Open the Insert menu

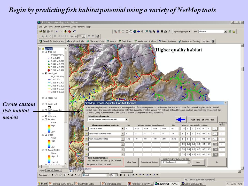(x=57, y=27)
